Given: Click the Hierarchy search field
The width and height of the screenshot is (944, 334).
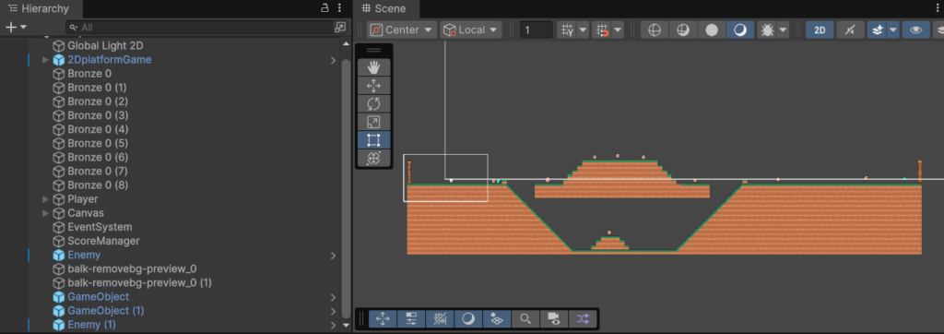Looking at the screenshot, I should click(200, 27).
